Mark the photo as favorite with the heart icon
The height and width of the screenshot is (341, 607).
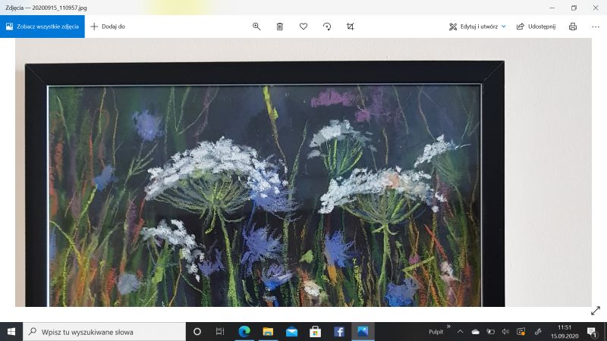[303, 27]
